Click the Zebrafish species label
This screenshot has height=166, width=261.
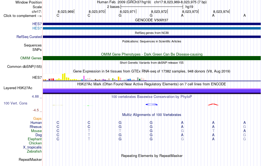pos(34,151)
